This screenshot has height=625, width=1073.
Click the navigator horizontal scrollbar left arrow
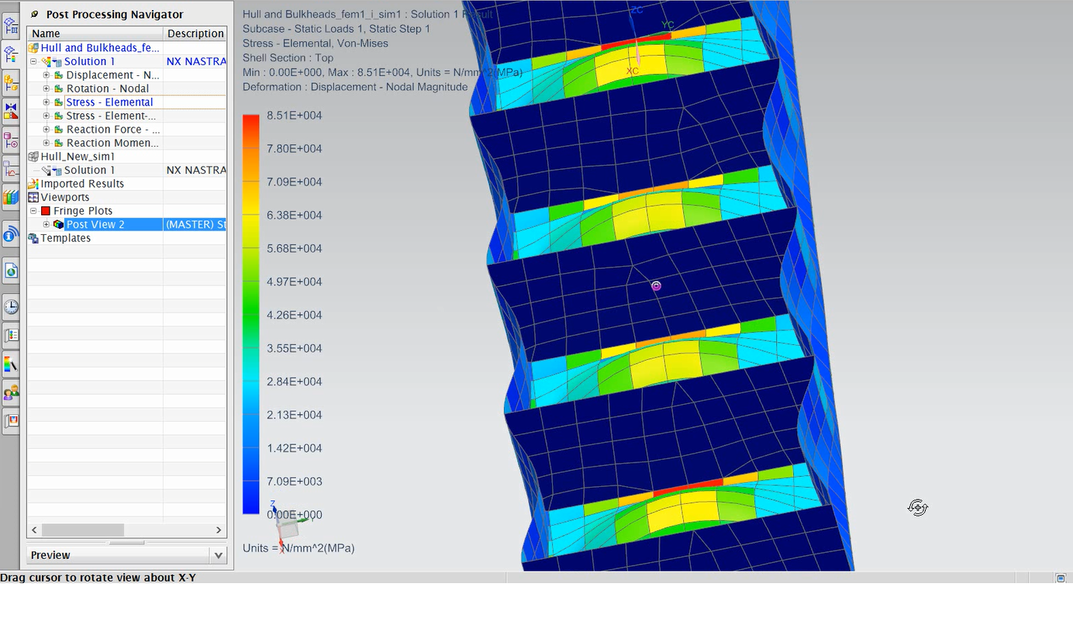34,530
